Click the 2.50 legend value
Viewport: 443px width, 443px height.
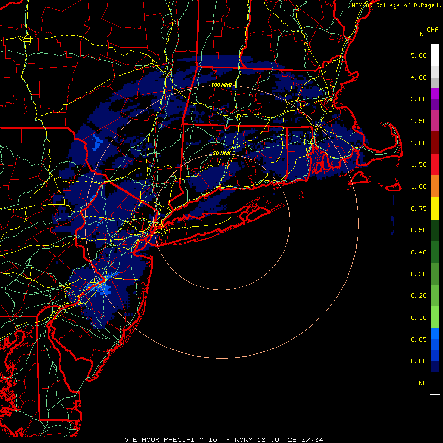click(x=419, y=121)
